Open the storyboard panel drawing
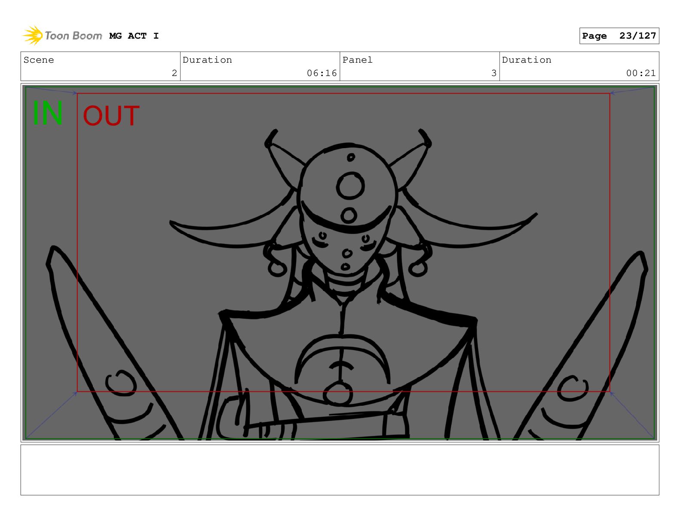680x526 pixels. [340, 263]
